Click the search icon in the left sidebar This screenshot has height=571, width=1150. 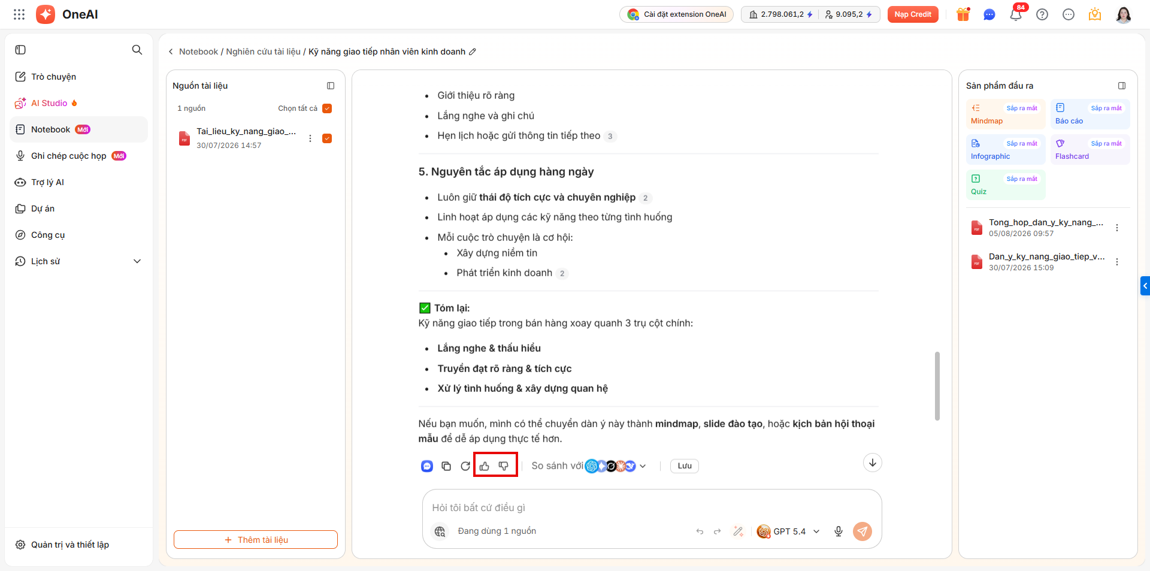click(137, 50)
